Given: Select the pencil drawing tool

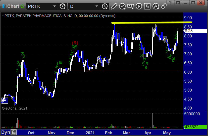Looking at the screenshot, I should [x=114, y=6].
